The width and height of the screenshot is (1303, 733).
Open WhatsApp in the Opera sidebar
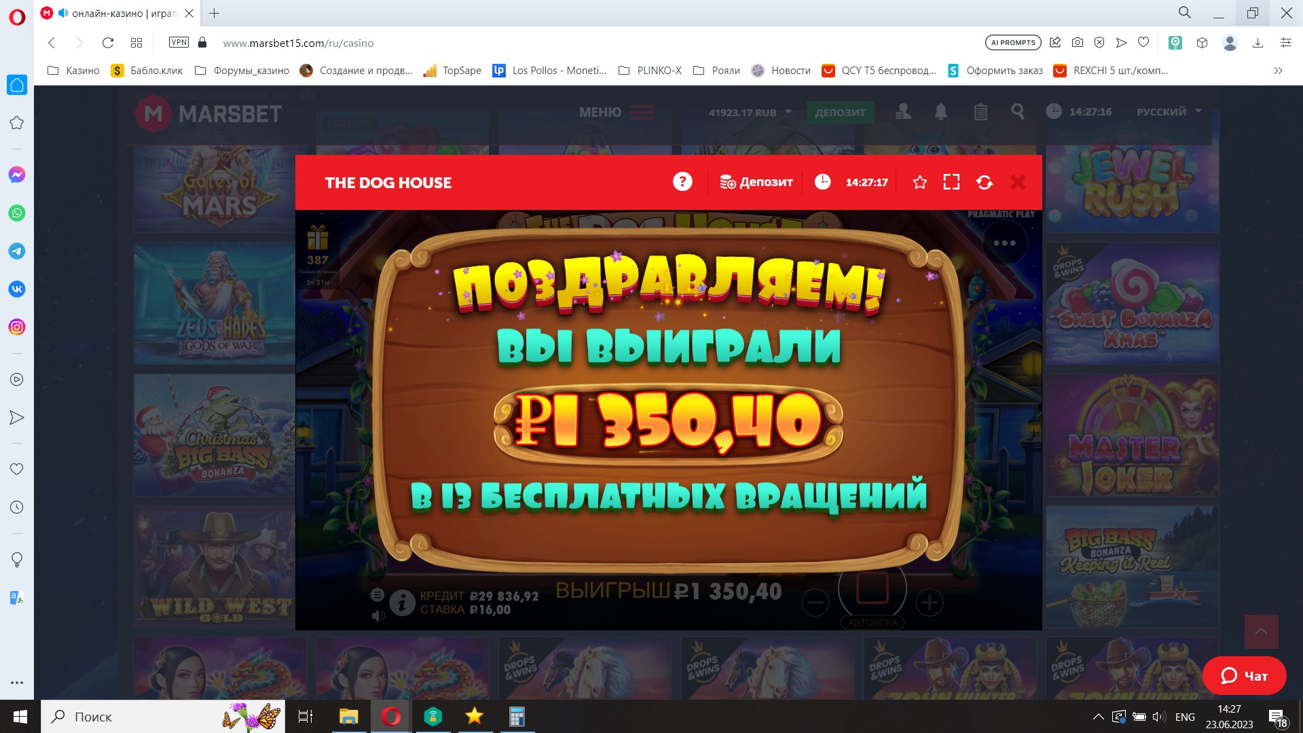tap(17, 213)
